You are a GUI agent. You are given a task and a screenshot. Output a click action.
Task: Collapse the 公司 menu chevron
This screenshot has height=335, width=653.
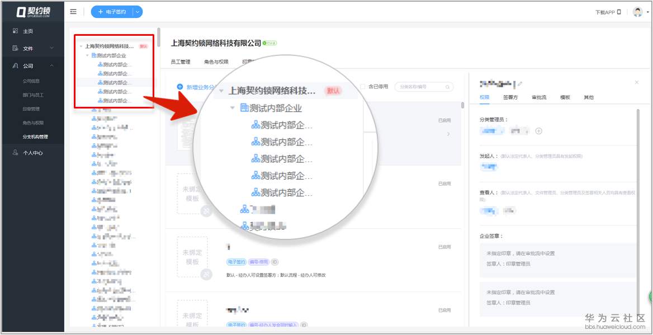pos(51,66)
